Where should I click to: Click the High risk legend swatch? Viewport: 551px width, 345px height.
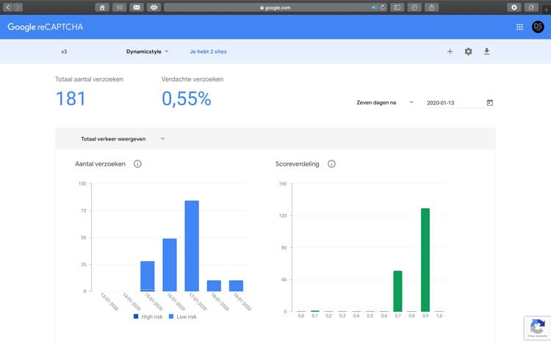point(136,316)
